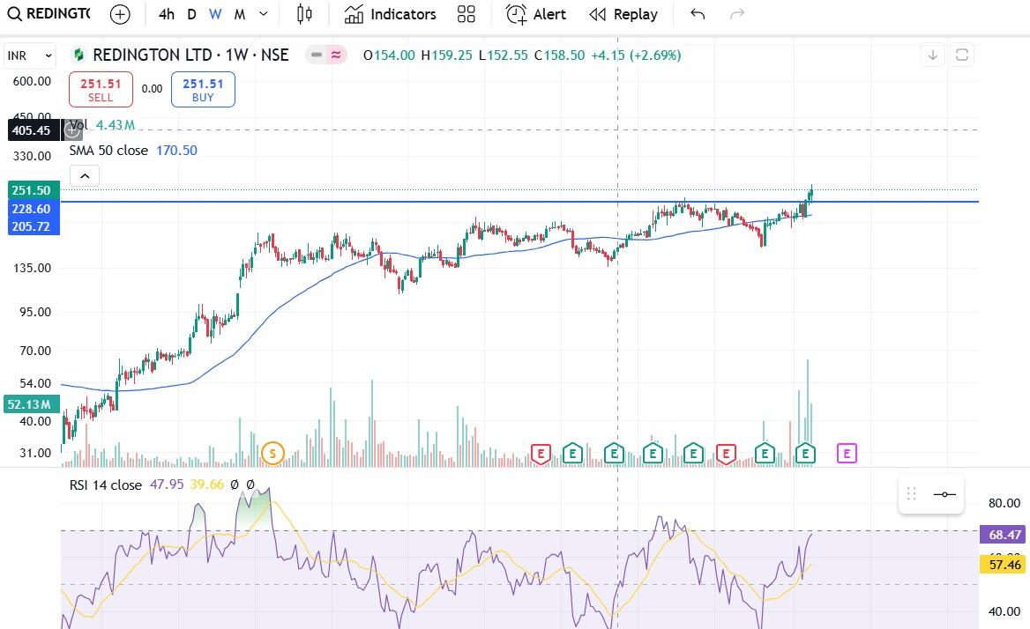
Task: Click the 600.00 price scale label
Action: click(x=32, y=81)
